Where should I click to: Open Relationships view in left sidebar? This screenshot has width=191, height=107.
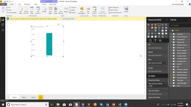pyautogui.click(x=3, y=30)
